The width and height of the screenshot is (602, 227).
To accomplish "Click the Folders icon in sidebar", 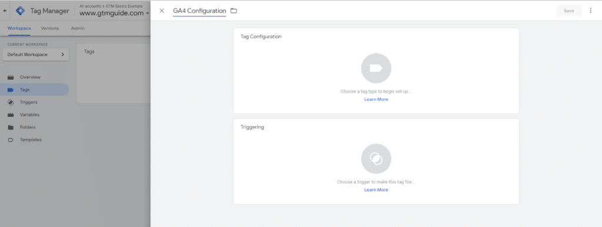I will [x=11, y=127].
